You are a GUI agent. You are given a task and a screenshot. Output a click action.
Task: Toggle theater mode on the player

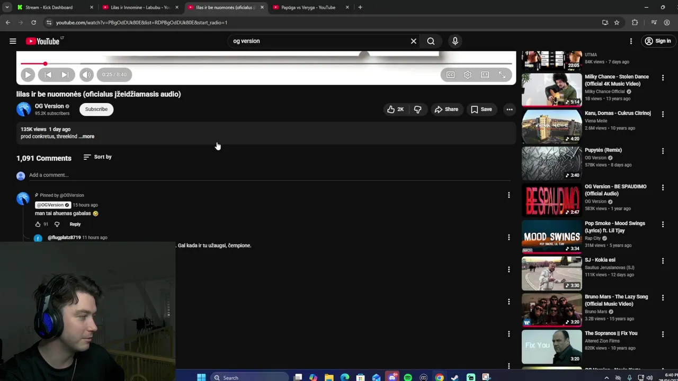pyautogui.click(x=485, y=75)
